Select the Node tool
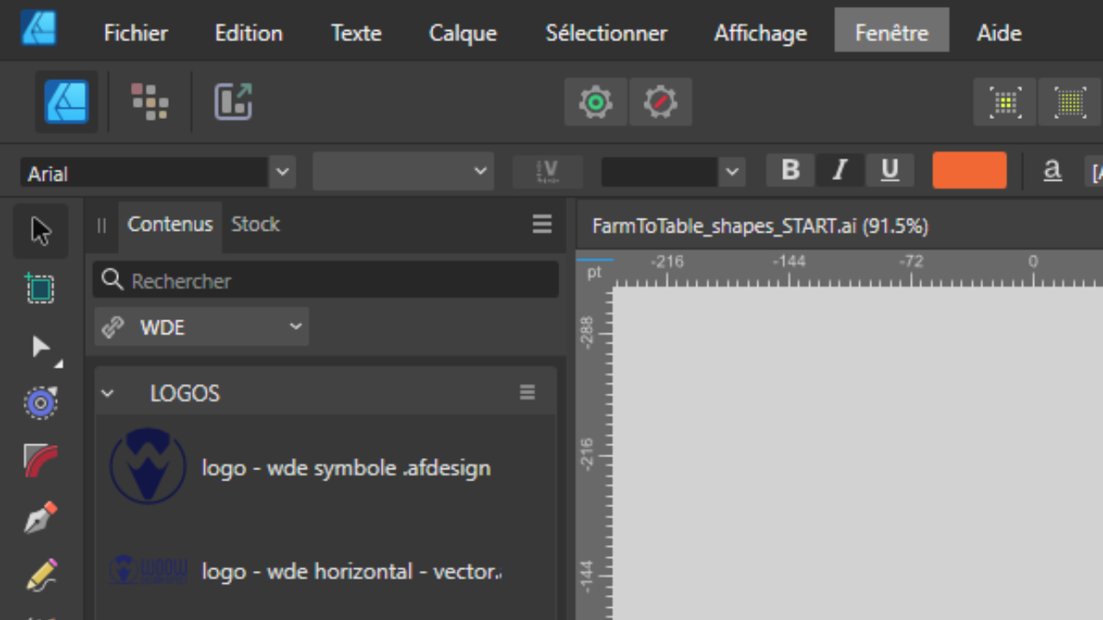This screenshot has width=1103, height=620. click(x=41, y=347)
